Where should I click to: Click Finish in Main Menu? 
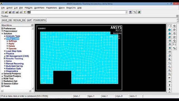click(x=6, y=86)
